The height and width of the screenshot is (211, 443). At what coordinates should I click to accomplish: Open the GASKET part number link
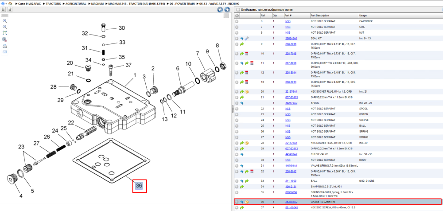(291, 202)
